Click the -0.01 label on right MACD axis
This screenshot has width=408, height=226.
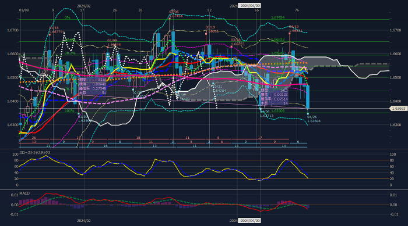point(393,214)
